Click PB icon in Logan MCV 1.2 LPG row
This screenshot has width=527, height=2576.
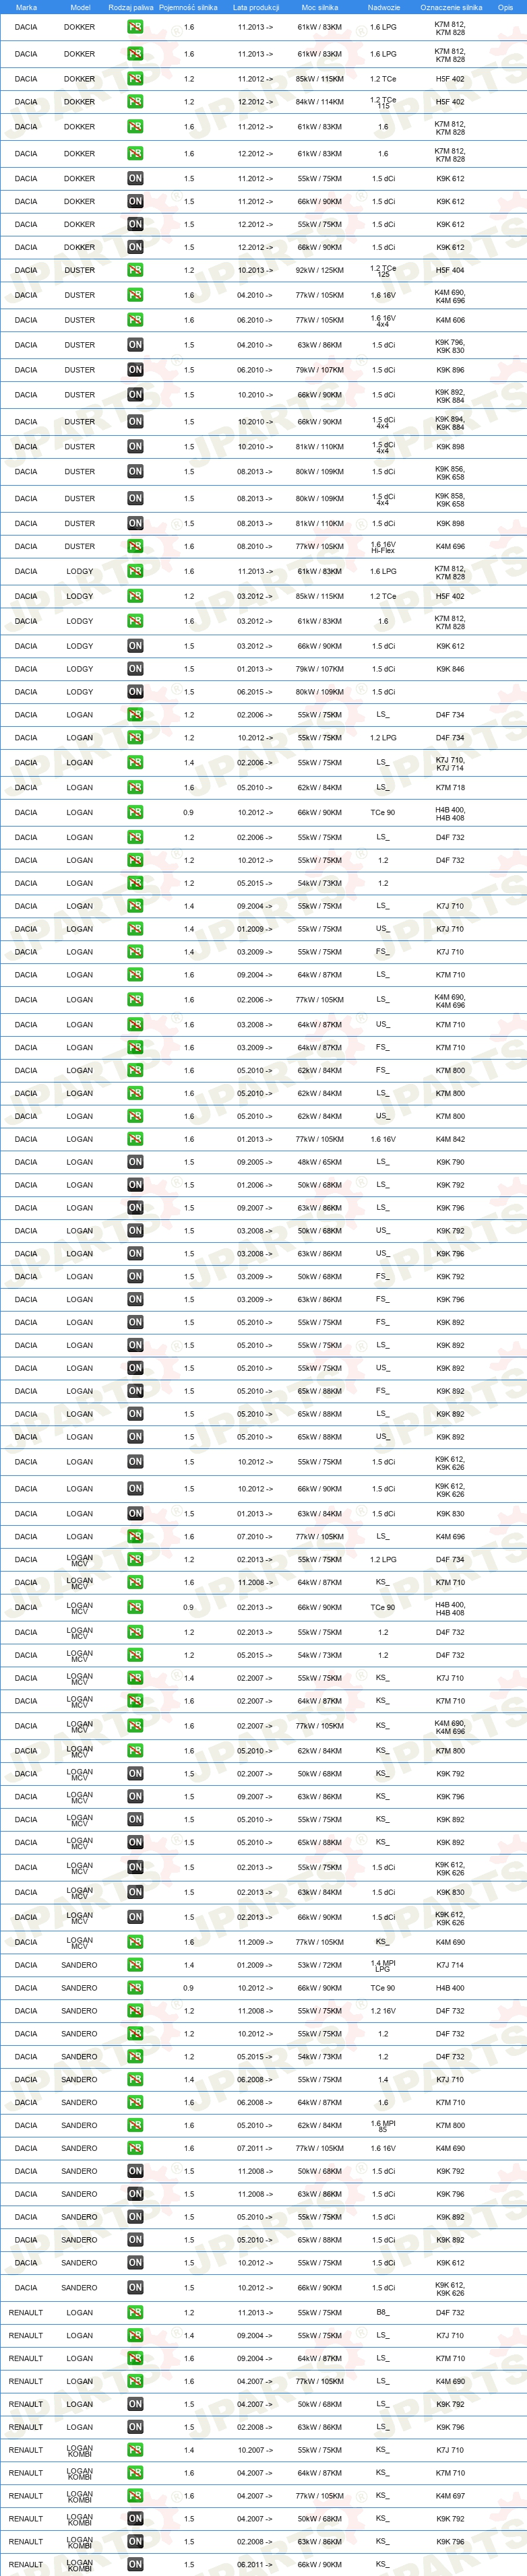coord(135,1560)
